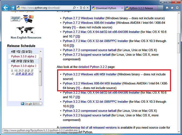182x135 pixels.
Task: Click the calendar widget scrollbar thumb
Action: 40,72
